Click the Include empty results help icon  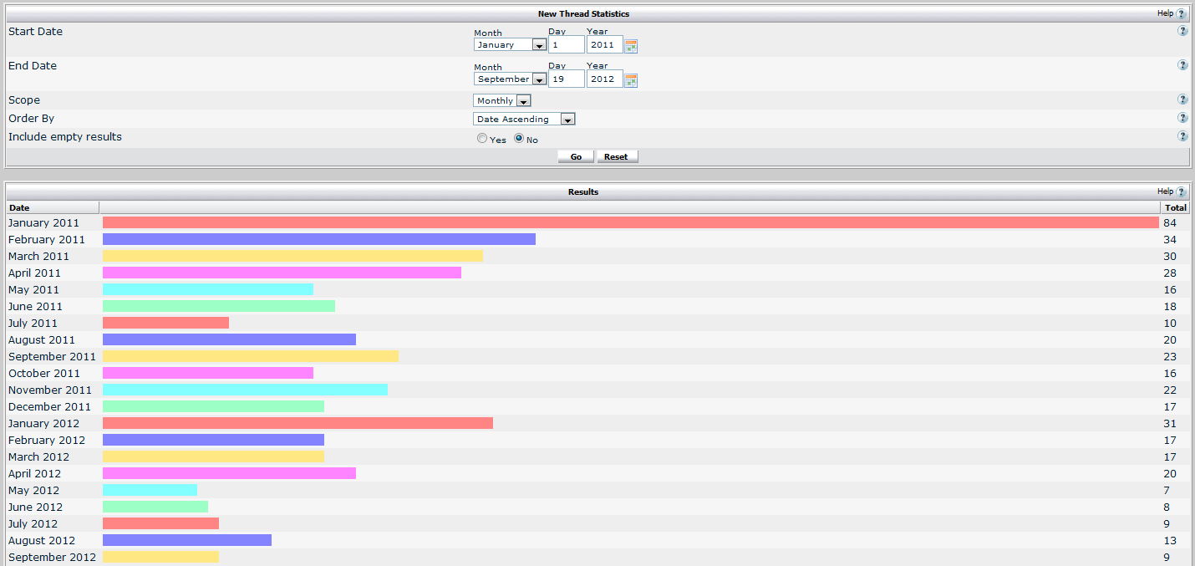(x=1182, y=136)
